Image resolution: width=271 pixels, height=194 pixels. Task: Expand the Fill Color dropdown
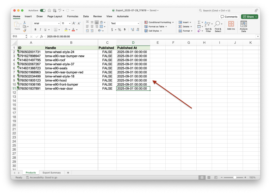(69, 30)
